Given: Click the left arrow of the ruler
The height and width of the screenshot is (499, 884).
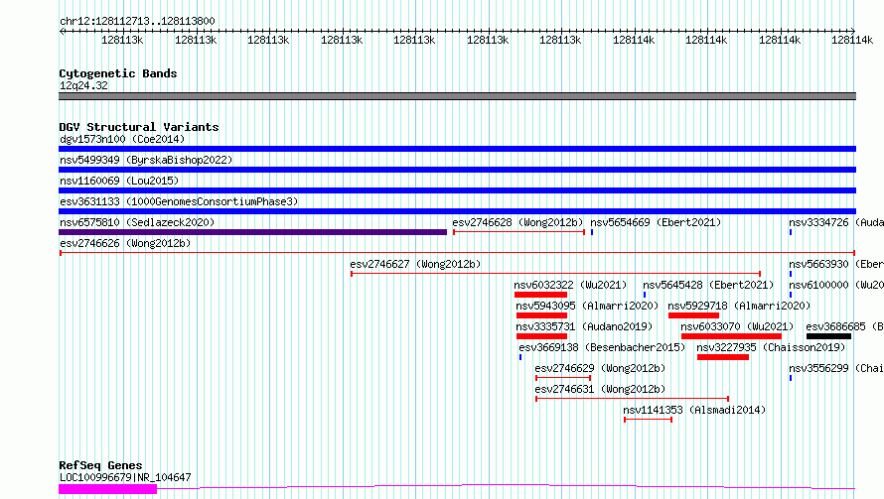Looking at the screenshot, I should coord(62,32).
